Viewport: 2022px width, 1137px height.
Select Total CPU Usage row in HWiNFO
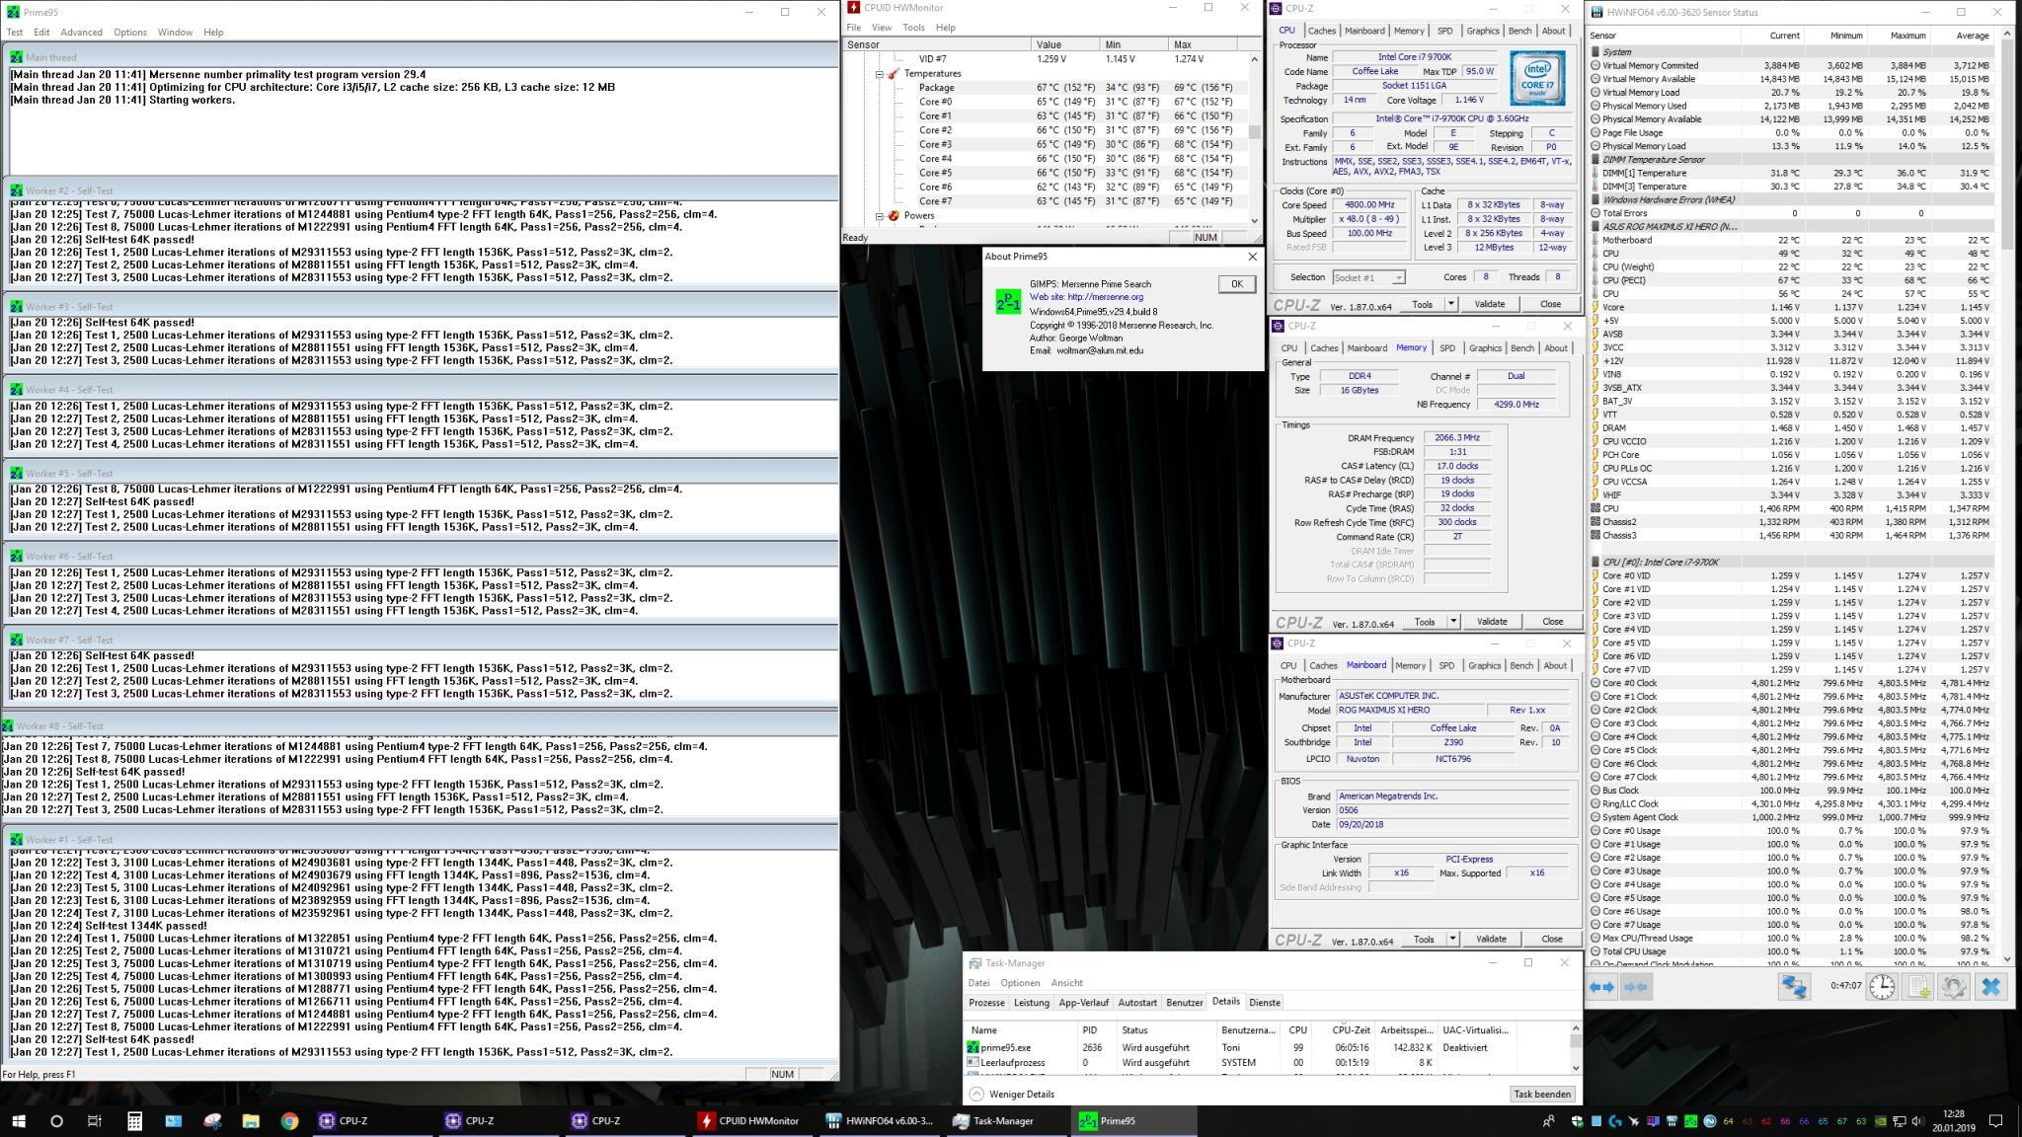(1789, 951)
